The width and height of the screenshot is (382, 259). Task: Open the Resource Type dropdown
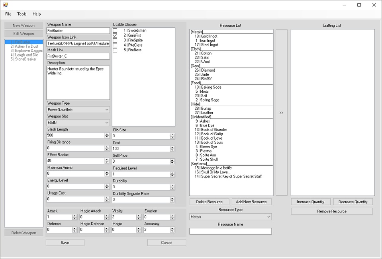(268, 216)
